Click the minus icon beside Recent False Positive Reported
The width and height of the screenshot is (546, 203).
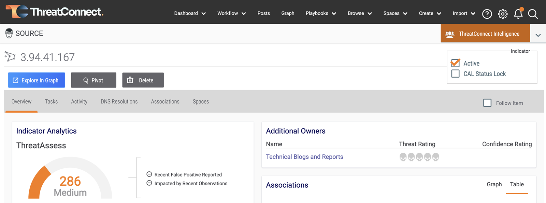tap(149, 174)
